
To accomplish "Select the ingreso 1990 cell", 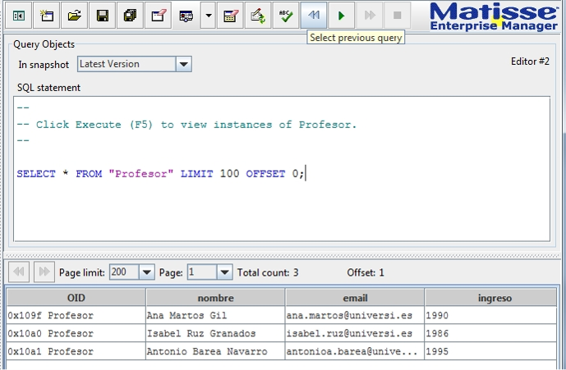I will pos(491,315).
